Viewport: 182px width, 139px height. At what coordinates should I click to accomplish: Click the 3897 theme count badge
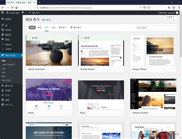[x=32, y=27]
